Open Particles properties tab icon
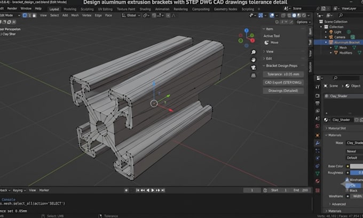The width and height of the screenshot is (363, 218). pyautogui.click(x=318, y=151)
